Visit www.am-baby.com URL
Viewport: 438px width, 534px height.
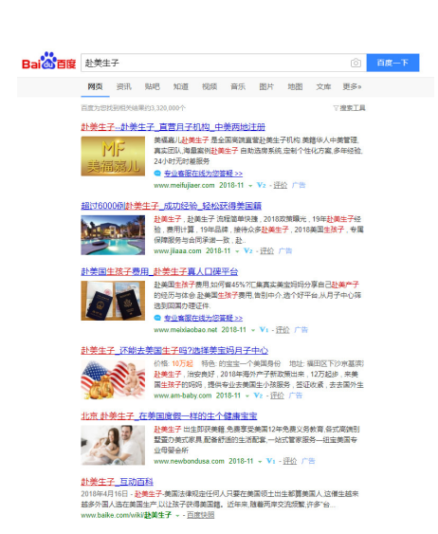182,396
